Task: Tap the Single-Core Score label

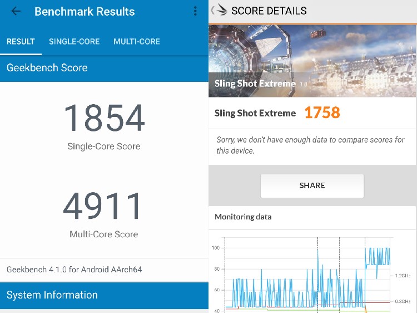Action: [104, 146]
